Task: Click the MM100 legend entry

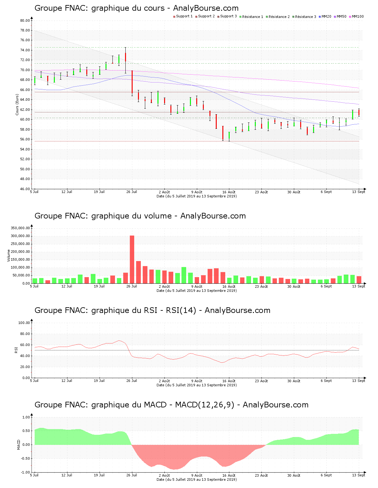Action: click(356, 16)
